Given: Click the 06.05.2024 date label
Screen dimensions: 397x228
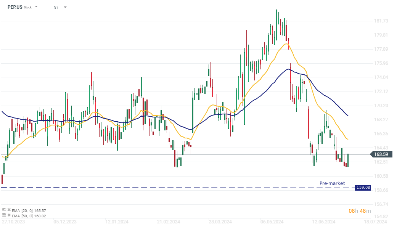Looking at the screenshot, I should point(272,222).
